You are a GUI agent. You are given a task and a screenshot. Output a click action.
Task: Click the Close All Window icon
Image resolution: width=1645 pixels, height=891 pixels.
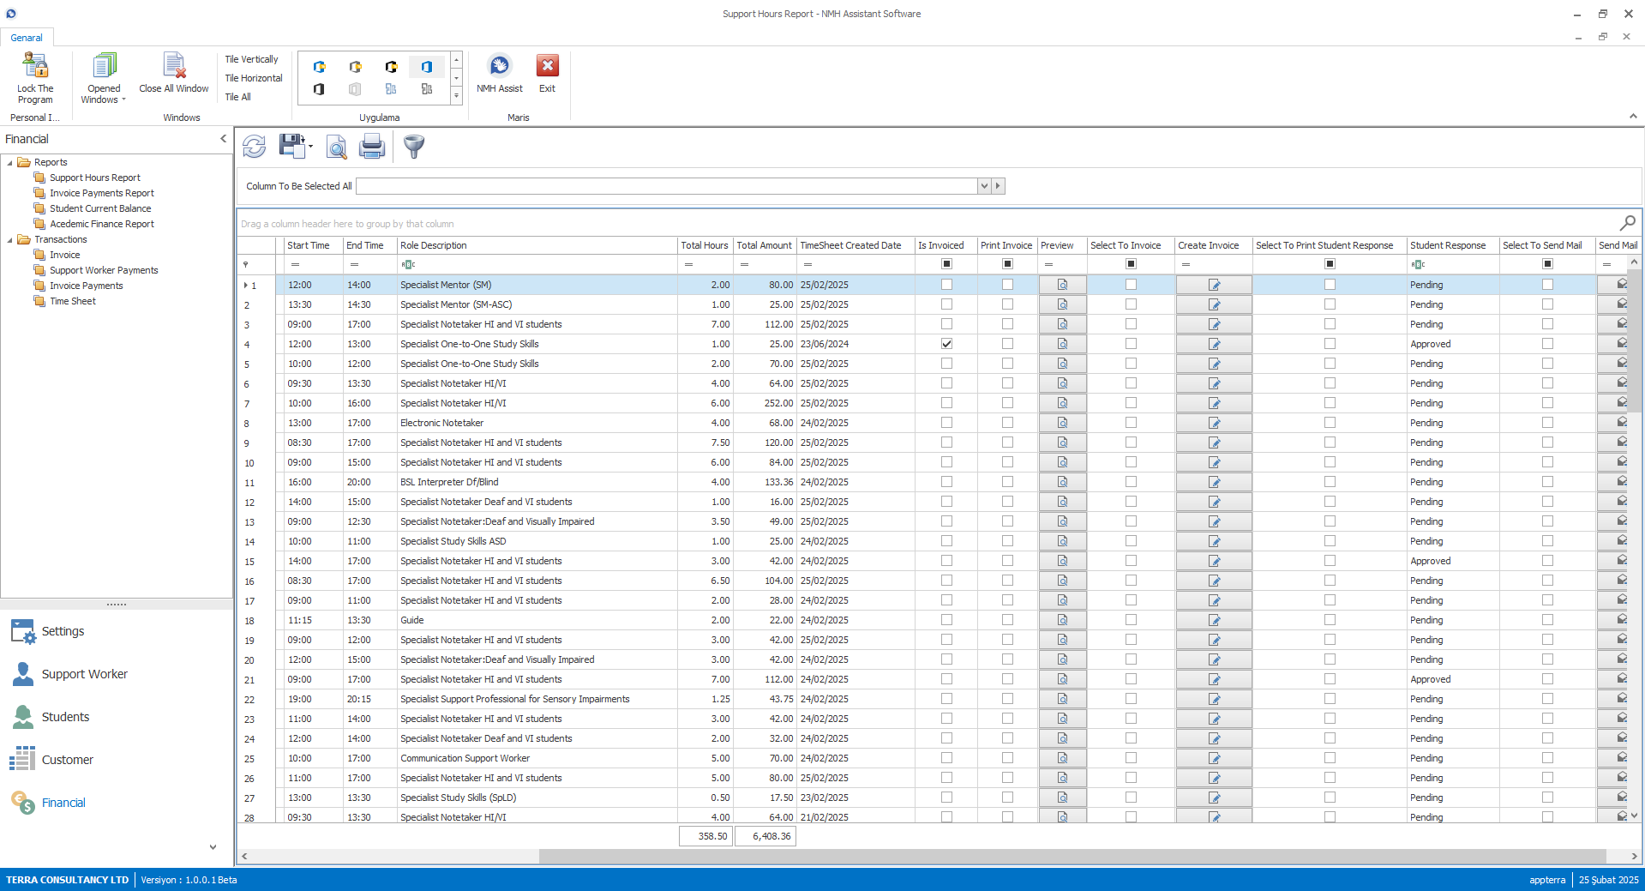pyautogui.click(x=174, y=66)
